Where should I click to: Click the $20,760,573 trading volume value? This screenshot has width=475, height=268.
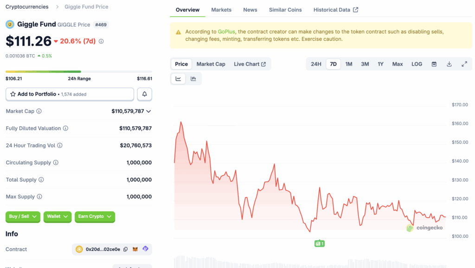(x=136, y=145)
